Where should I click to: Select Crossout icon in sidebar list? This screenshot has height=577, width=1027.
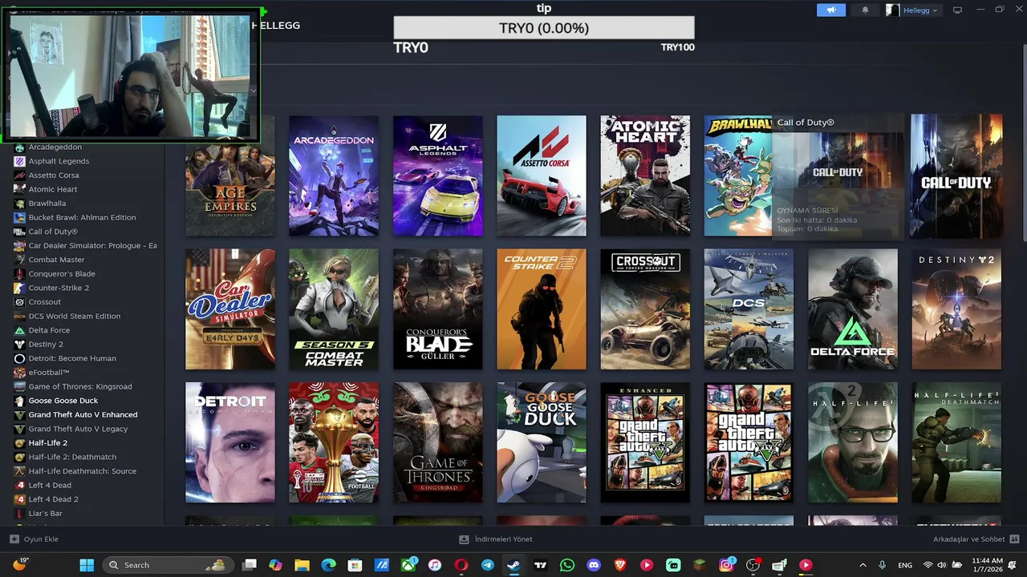(19, 302)
